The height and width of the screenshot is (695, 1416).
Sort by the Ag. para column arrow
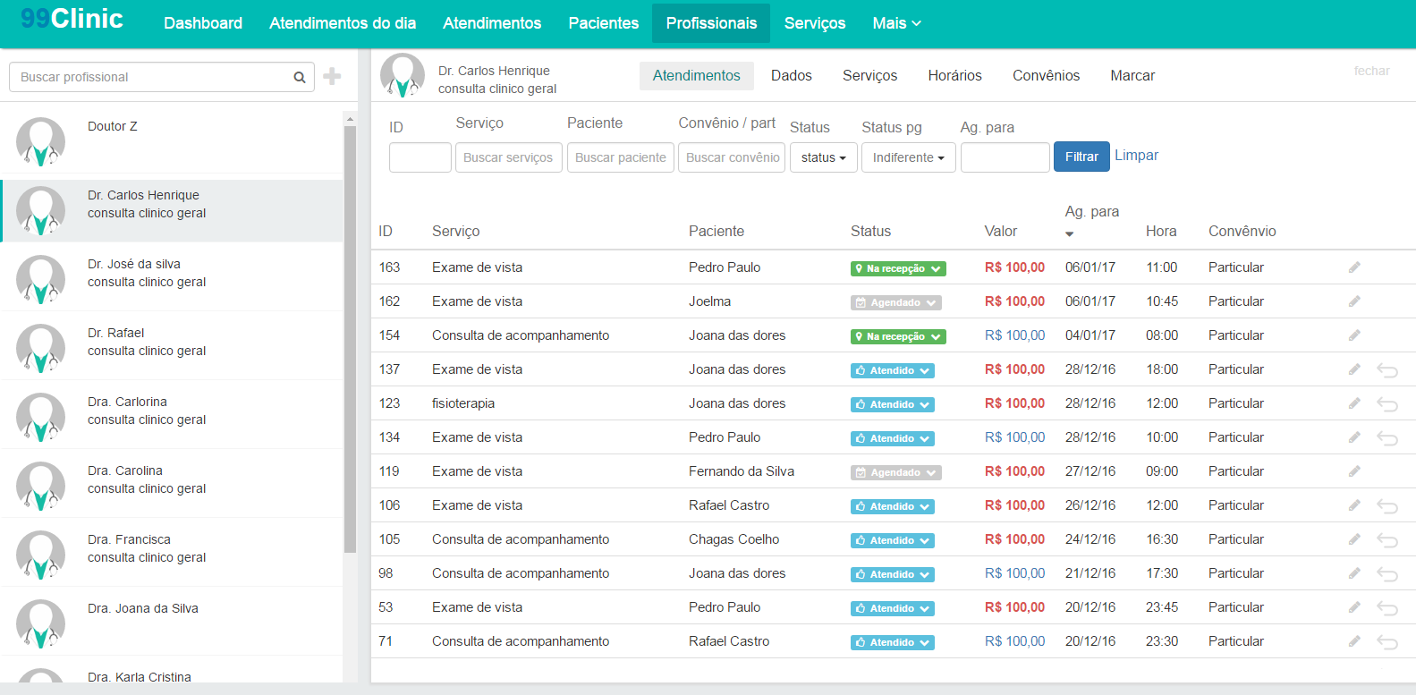(1070, 234)
